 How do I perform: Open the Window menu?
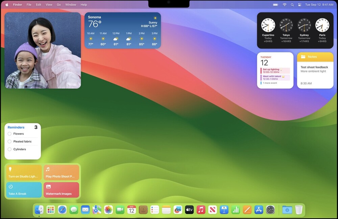[71, 4]
